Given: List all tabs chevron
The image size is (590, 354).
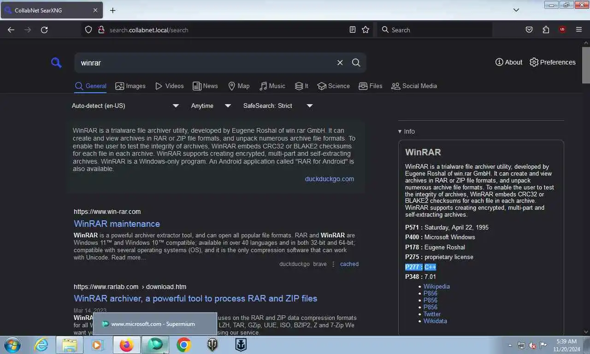Looking at the screenshot, I should [x=516, y=10].
